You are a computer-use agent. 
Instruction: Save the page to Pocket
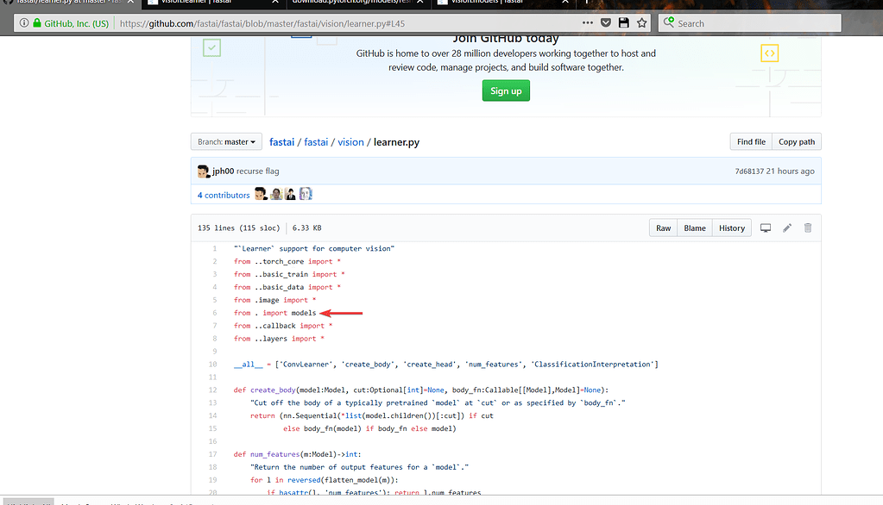[605, 22]
